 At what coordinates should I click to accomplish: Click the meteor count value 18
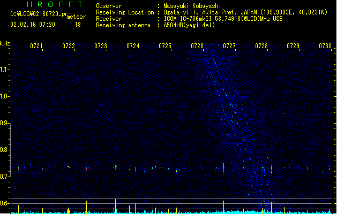[78, 25]
